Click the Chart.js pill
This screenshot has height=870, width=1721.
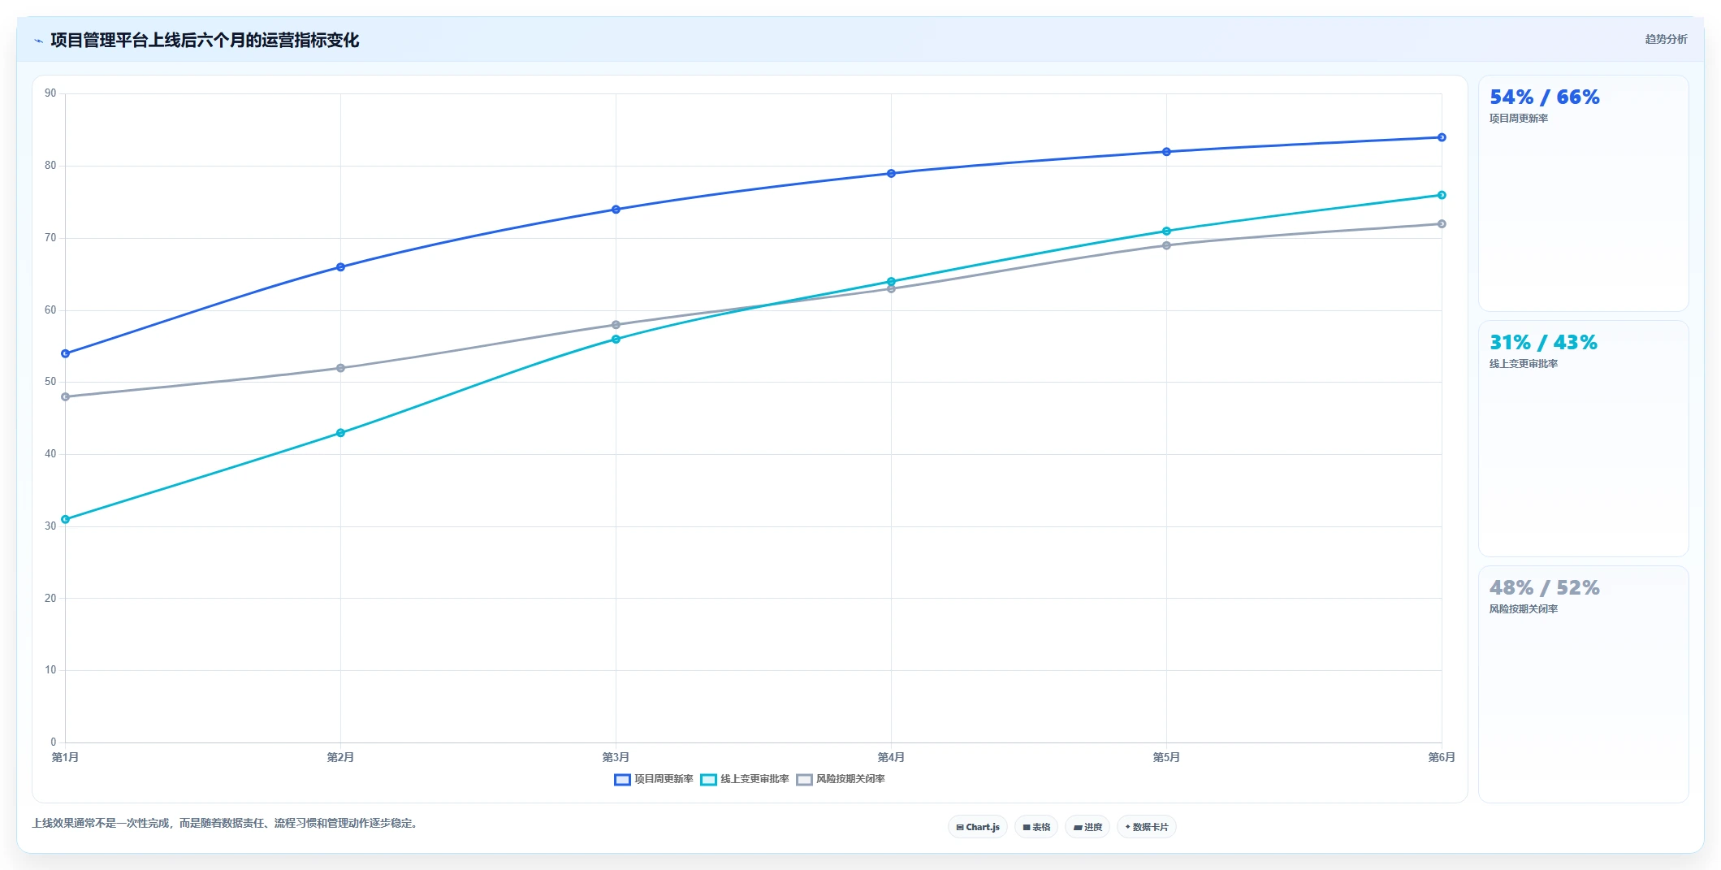tap(978, 827)
